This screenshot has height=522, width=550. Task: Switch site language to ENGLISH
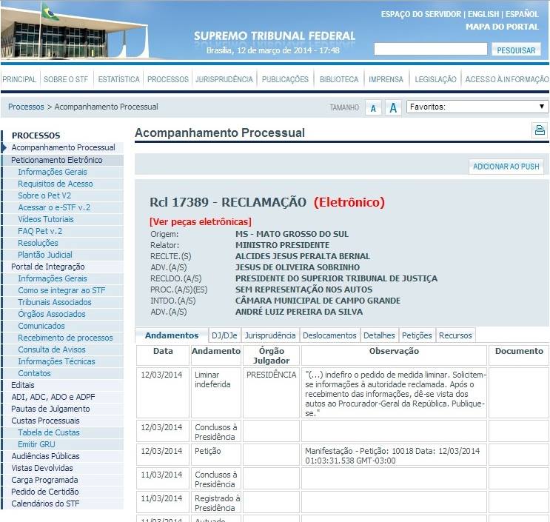[x=483, y=14]
